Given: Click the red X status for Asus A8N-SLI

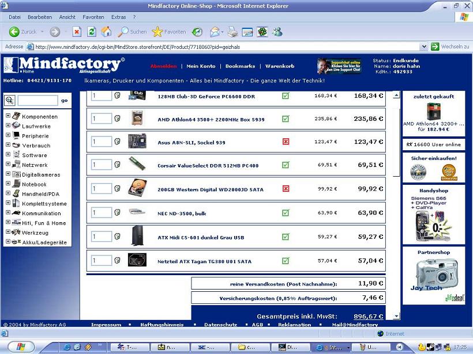Looking at the screenshot, I should pos(286,142).
